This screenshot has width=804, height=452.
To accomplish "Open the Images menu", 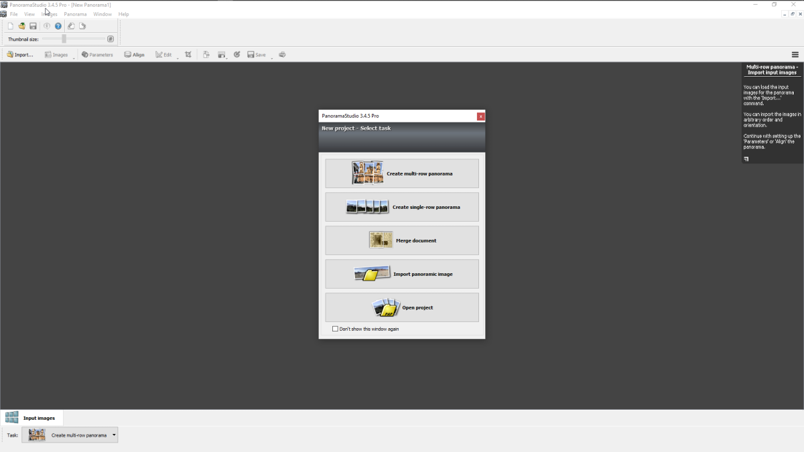I will (x=50, y=14).
